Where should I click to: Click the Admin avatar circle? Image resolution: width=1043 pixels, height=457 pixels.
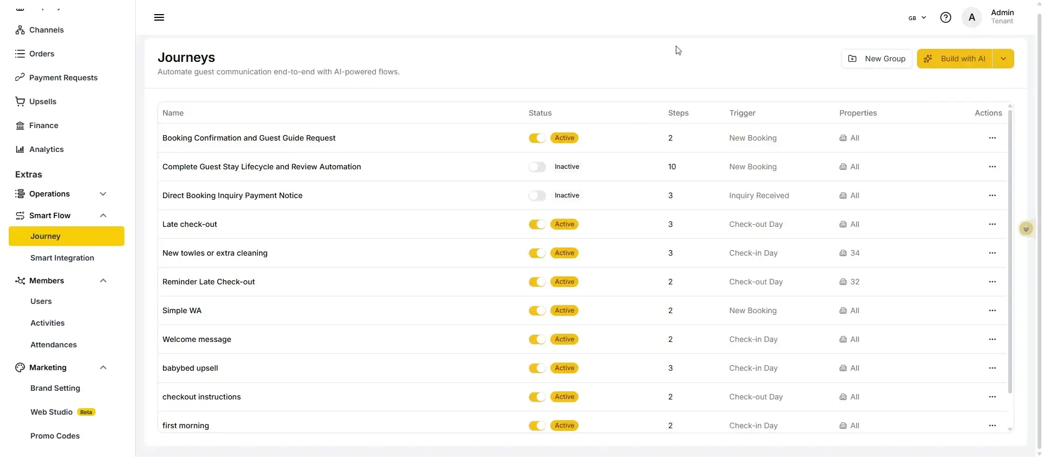pyautogui.click(x=972, y=17)
